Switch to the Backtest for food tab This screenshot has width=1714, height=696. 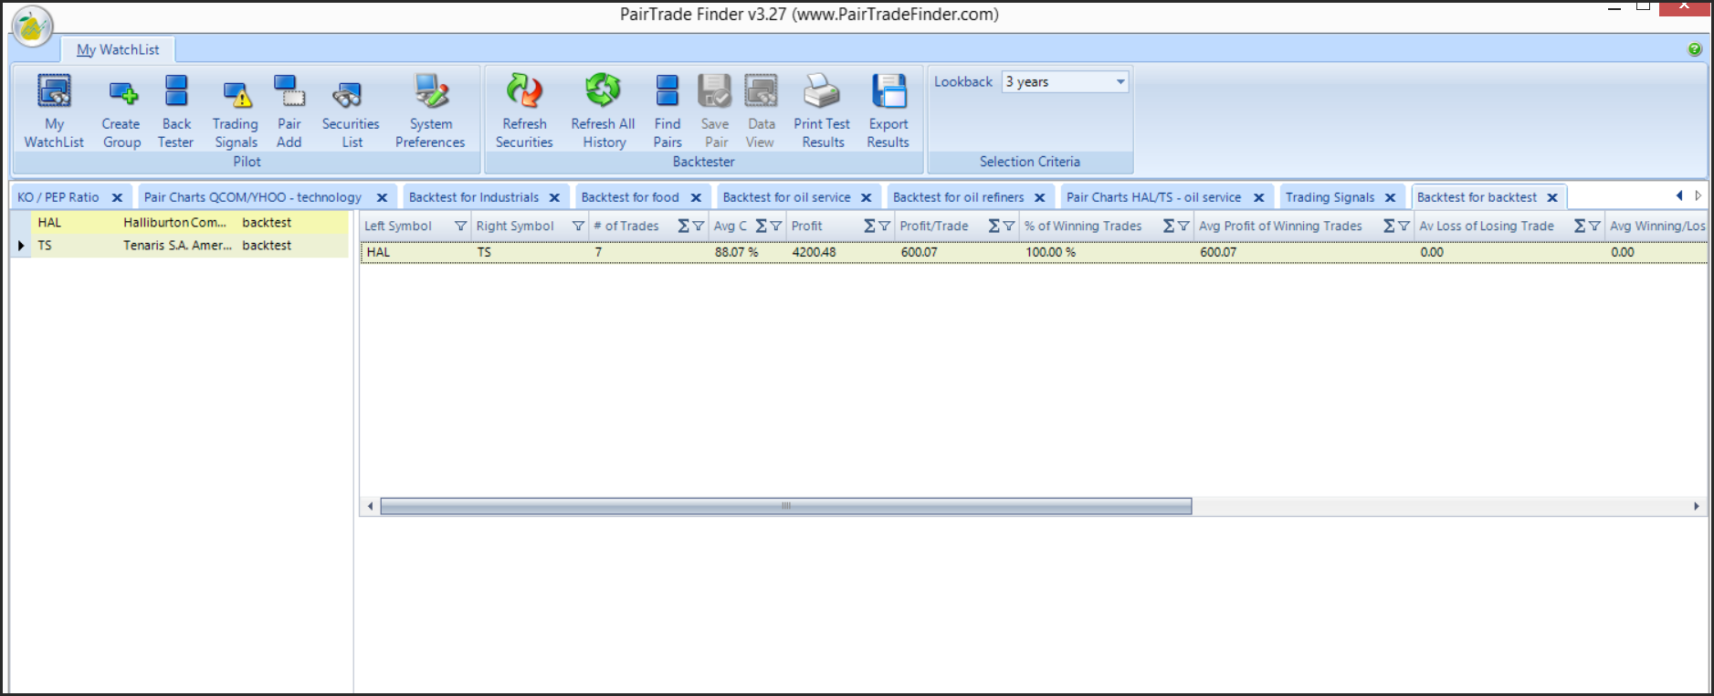[630, 197]
